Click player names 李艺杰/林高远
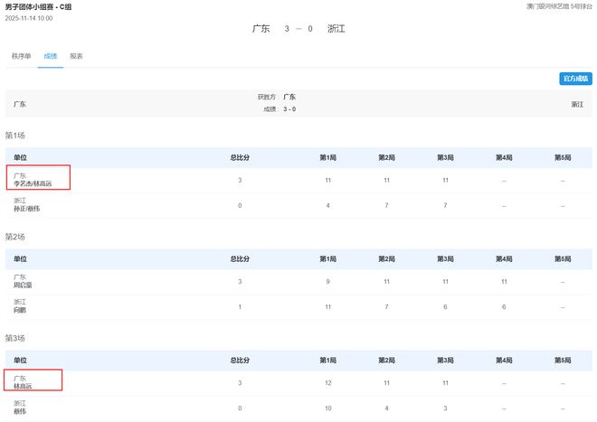 tap(33, 184)
